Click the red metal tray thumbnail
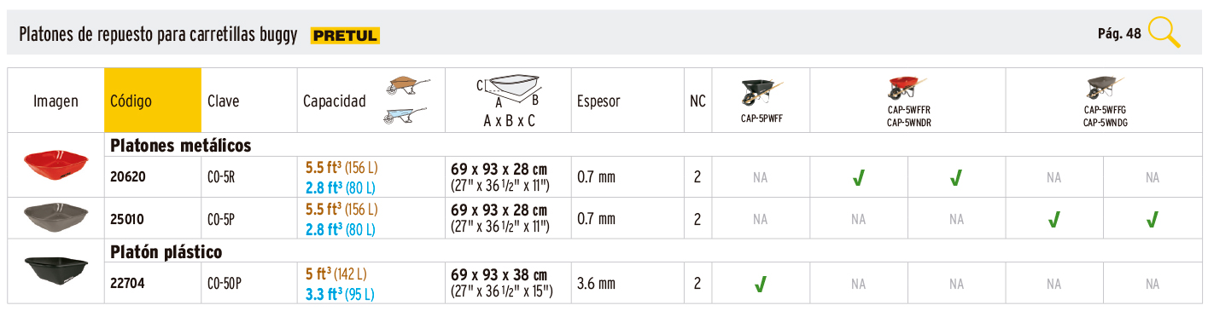1208x311 pixels. (x=55, y=164)
